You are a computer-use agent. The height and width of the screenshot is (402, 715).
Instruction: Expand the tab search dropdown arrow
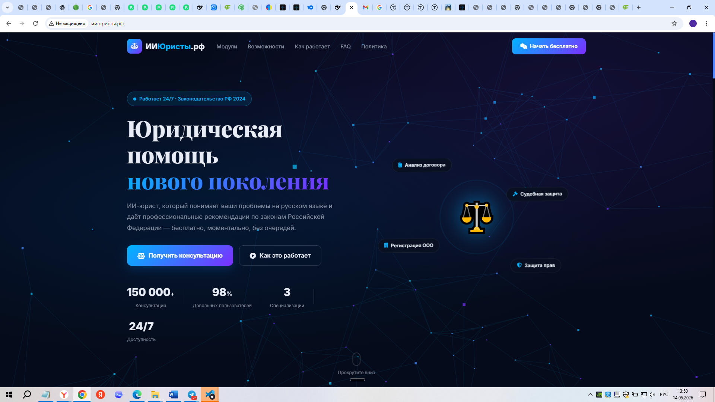pyautogui.click(x=7, y=7)
